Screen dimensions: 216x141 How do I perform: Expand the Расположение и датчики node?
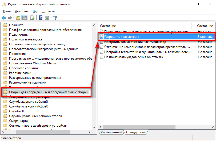pos(1,82)
